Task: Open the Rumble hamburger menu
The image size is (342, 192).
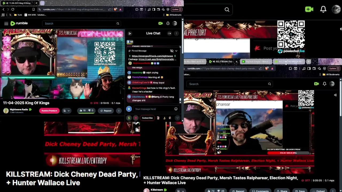Action: 6,23
